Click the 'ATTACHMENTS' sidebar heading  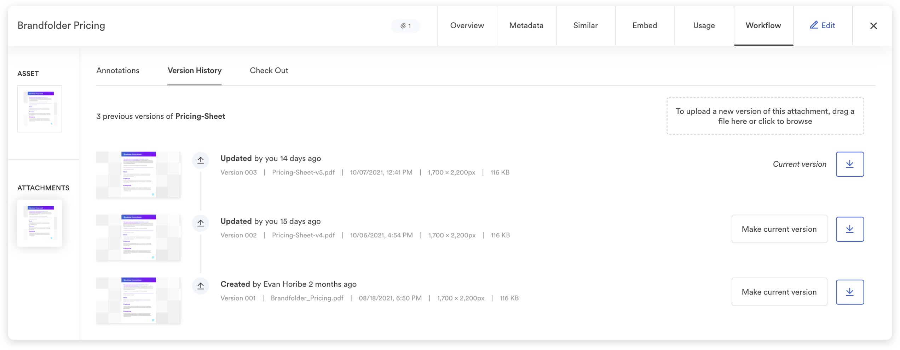pos(43,188)
